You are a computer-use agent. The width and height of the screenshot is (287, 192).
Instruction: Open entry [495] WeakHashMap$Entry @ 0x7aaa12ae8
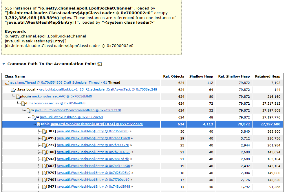pos(93,138)
